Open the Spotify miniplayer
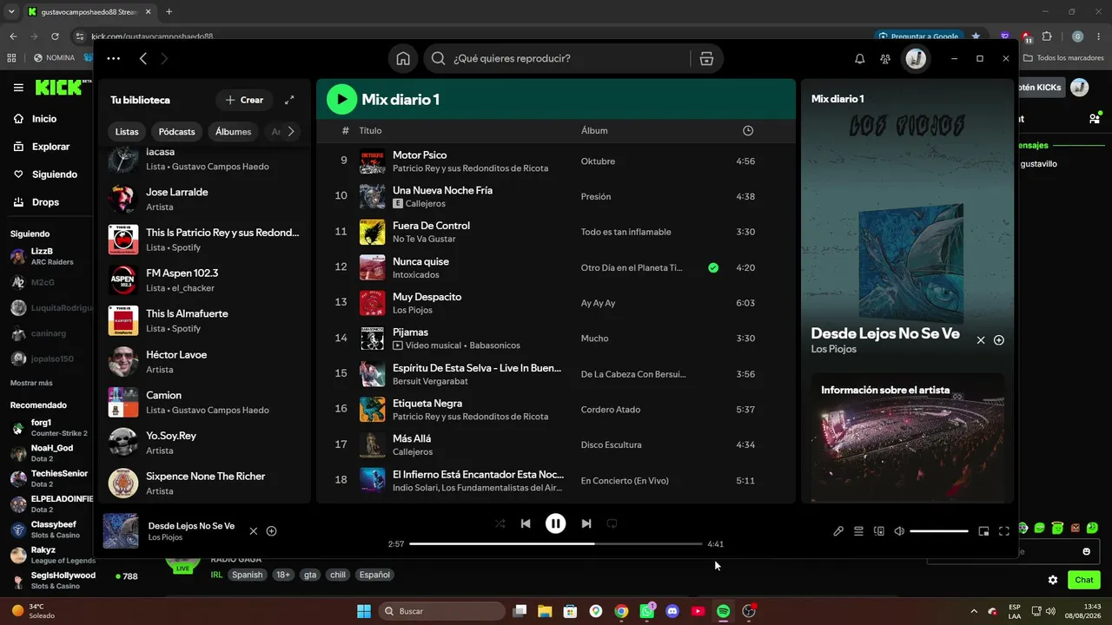The image size is (1112, 625). (983, 531)
